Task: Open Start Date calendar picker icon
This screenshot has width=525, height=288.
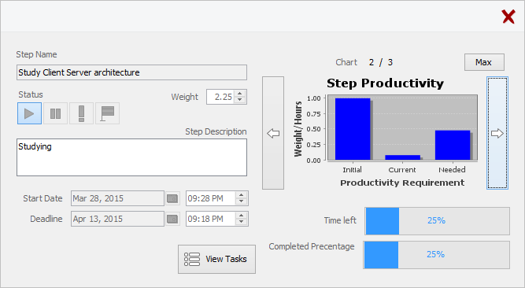Action: tap(172, 198)
